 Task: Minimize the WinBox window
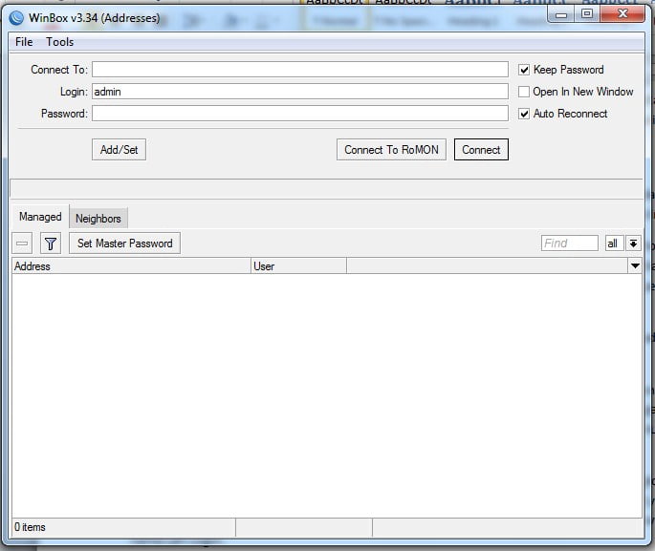click(x=561, y=14)
